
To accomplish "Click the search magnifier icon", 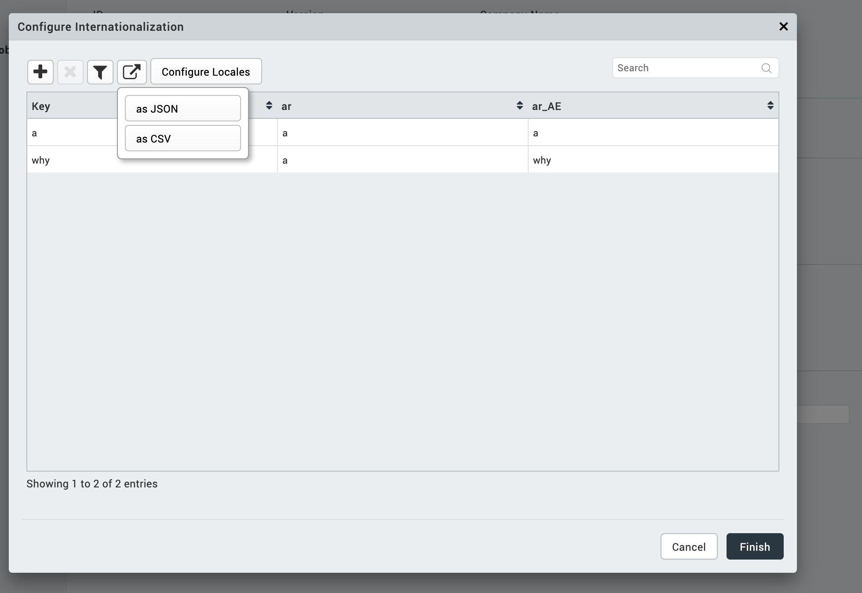I will [x=766, y=68].
